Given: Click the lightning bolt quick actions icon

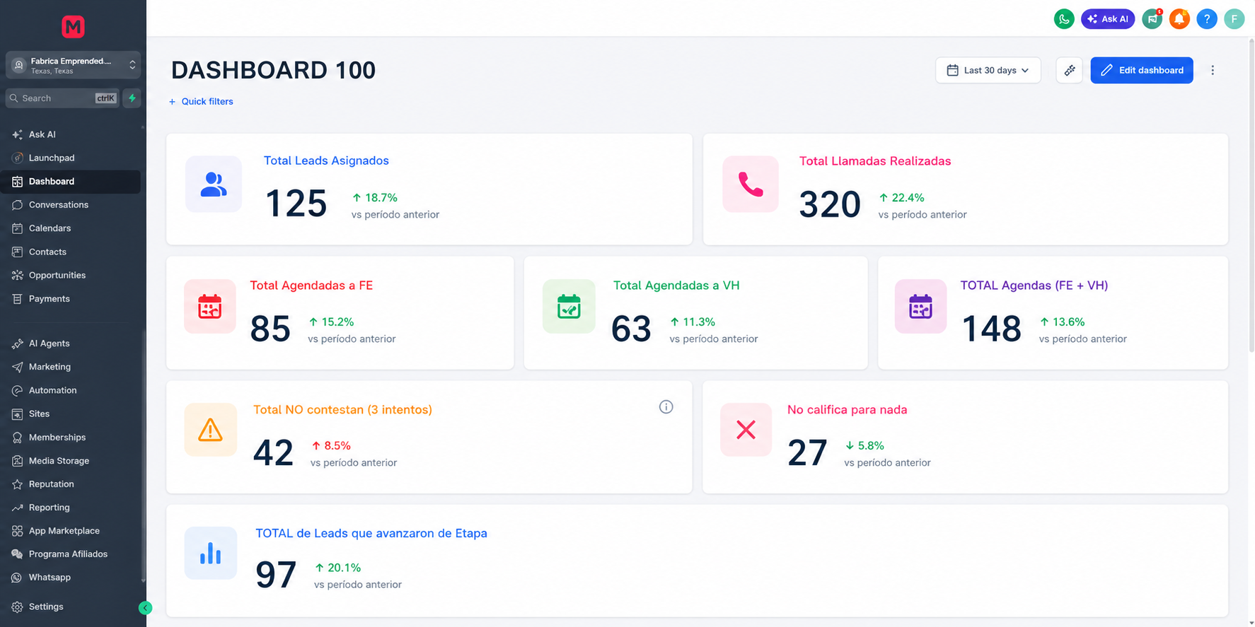Looking at the screenshot, I should pos(132,98).
